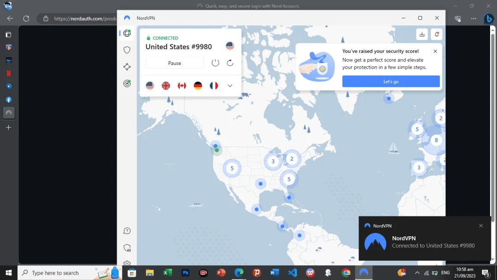The width and height of the screenshot is (497, 280).
Task: Connect to the France flag shortcut
Action: 214,86
